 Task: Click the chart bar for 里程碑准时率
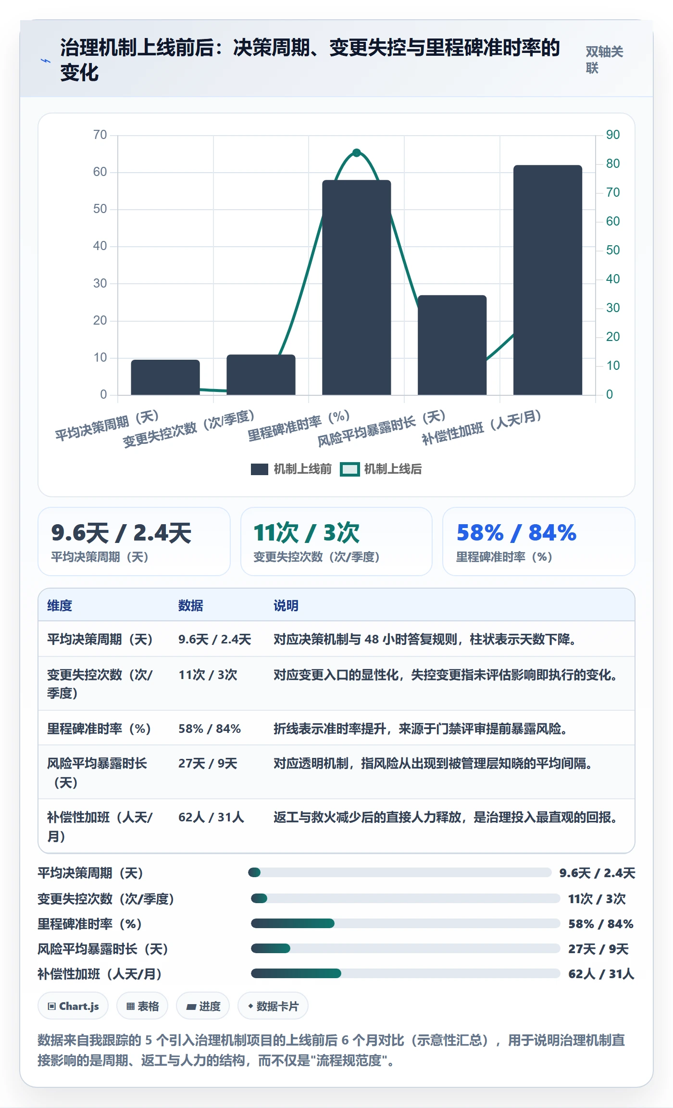(357, 288)
